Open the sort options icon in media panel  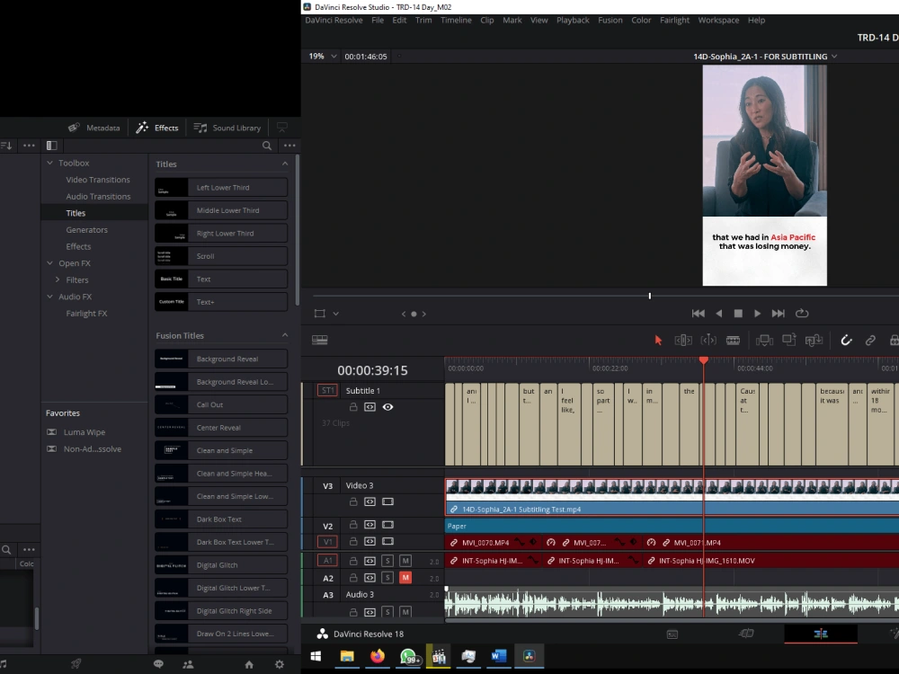coord(6,146)
